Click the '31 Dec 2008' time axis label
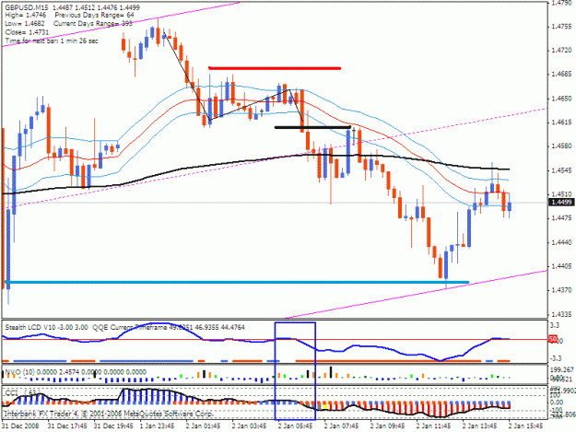Screen dimensions: 576x432 20,426
